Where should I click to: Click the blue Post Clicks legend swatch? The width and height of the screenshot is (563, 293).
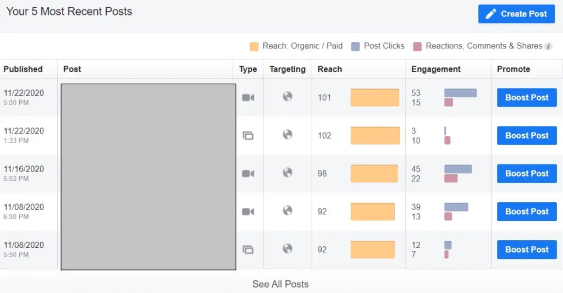tap(355, 46)
